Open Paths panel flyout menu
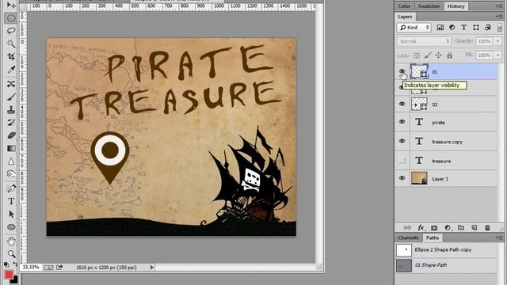 pyautogui.click(x=499, y=237)
